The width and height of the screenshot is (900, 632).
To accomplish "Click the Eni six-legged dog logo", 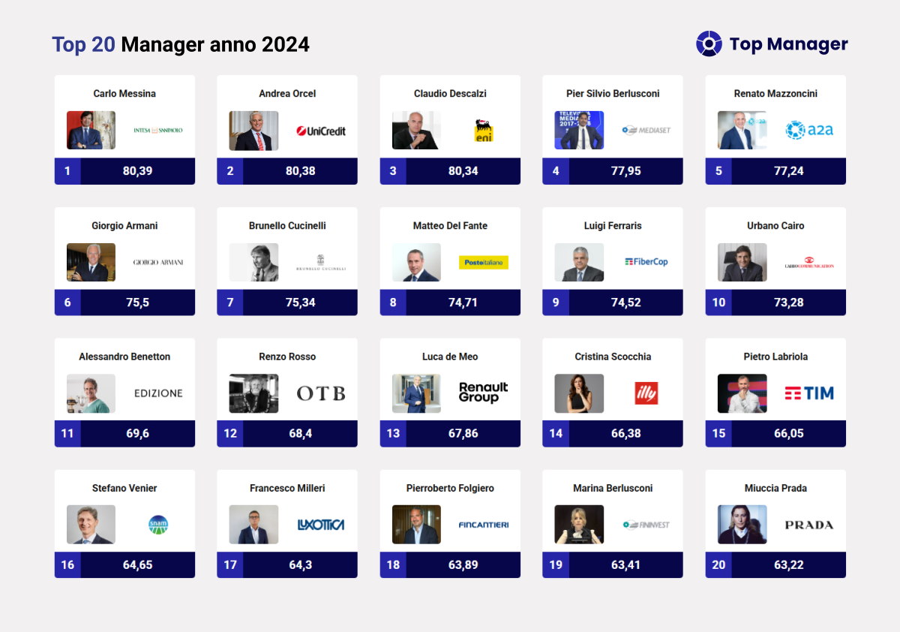I will pos(484,131).
